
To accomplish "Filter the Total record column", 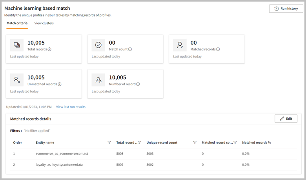I will pyautogui.click(x=140, y=142).
